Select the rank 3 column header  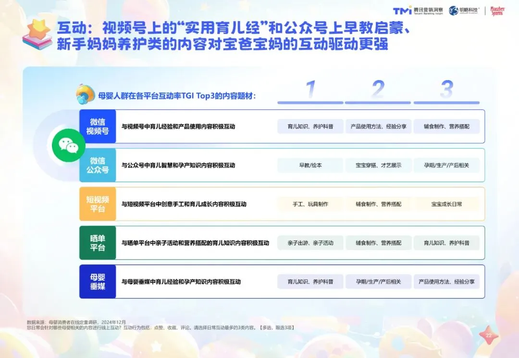[x=446, y=92]
